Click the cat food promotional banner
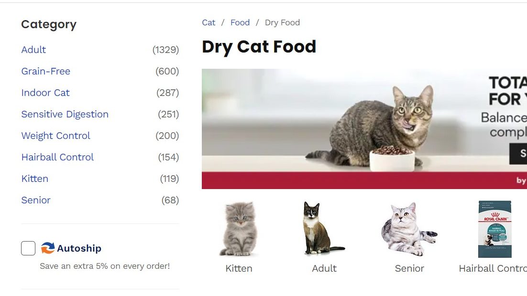527x296 pixels. tap(364, 128)
